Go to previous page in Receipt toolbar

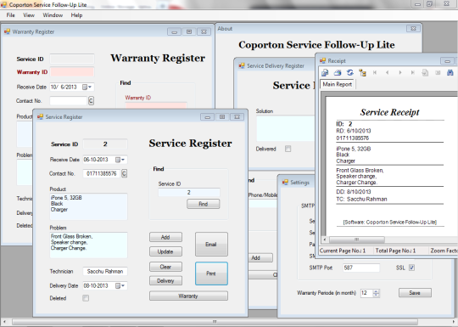pos(388,72)
